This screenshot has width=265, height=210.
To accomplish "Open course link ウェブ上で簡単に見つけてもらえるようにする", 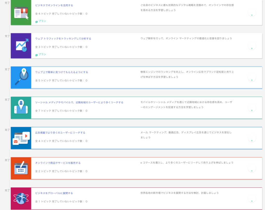I will pyautogui.click(x=62, y=72).
